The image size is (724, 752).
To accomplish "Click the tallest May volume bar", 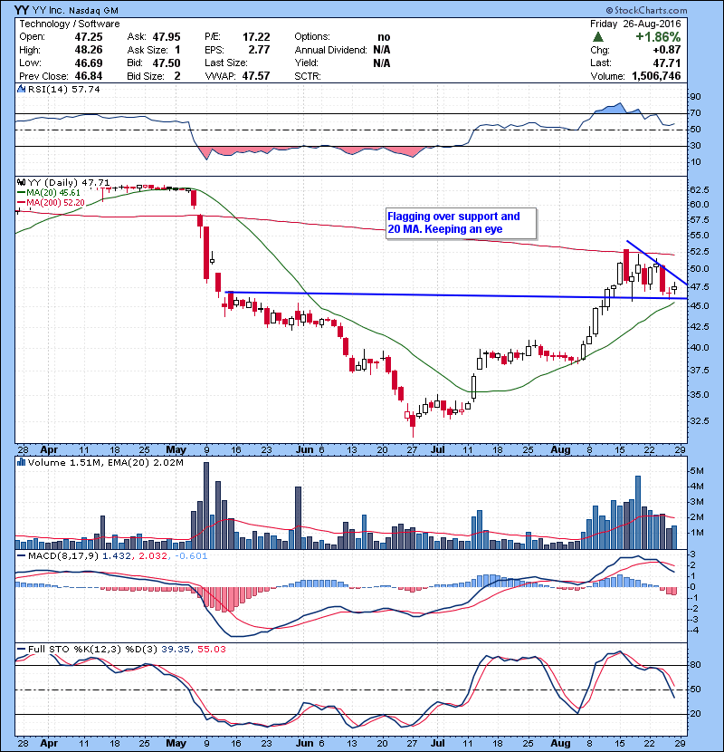I will (x=206, y=506).
